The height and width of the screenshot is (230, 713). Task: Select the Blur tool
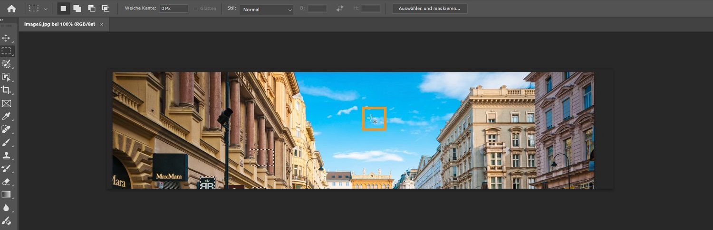click(x=6, y=207)
